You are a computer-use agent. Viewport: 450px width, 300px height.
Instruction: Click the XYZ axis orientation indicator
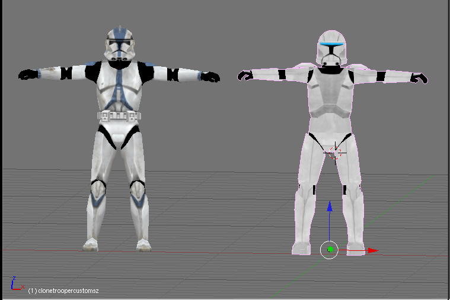point(17,283)
